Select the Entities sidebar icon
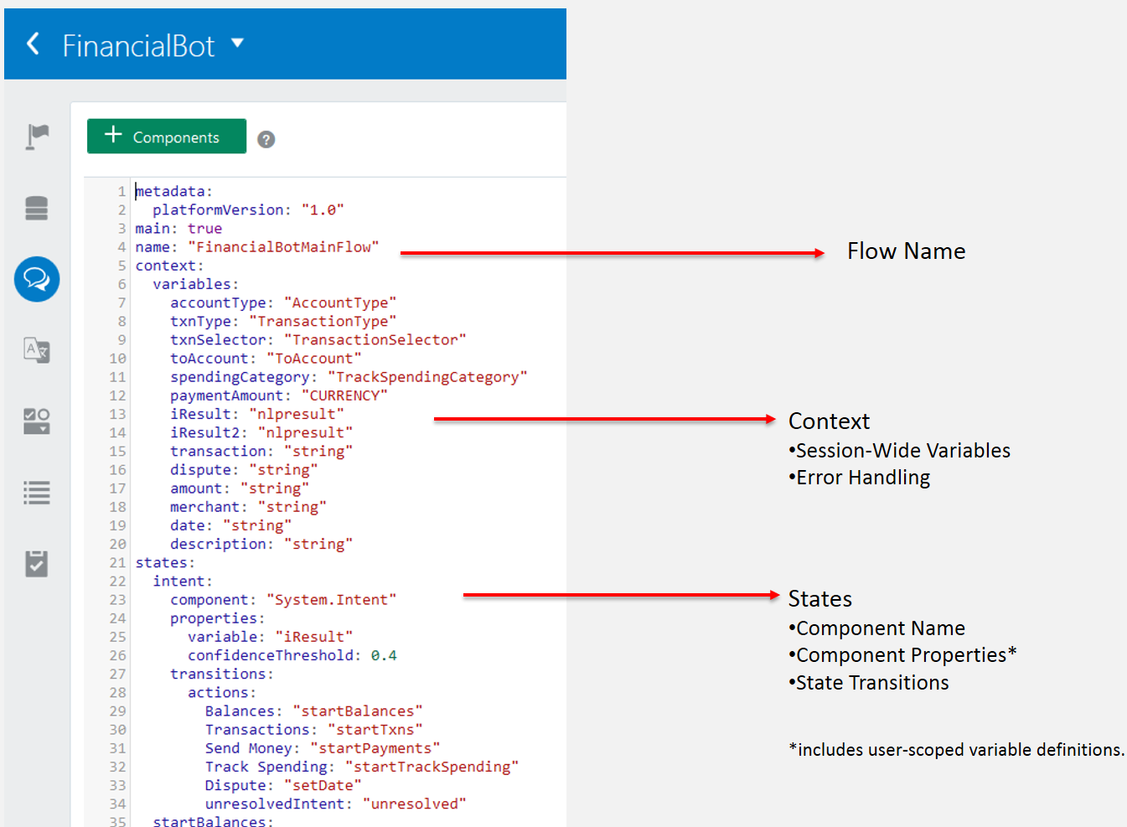The height and width of the screenshot is (827, 1127). [x=36, y=207]
